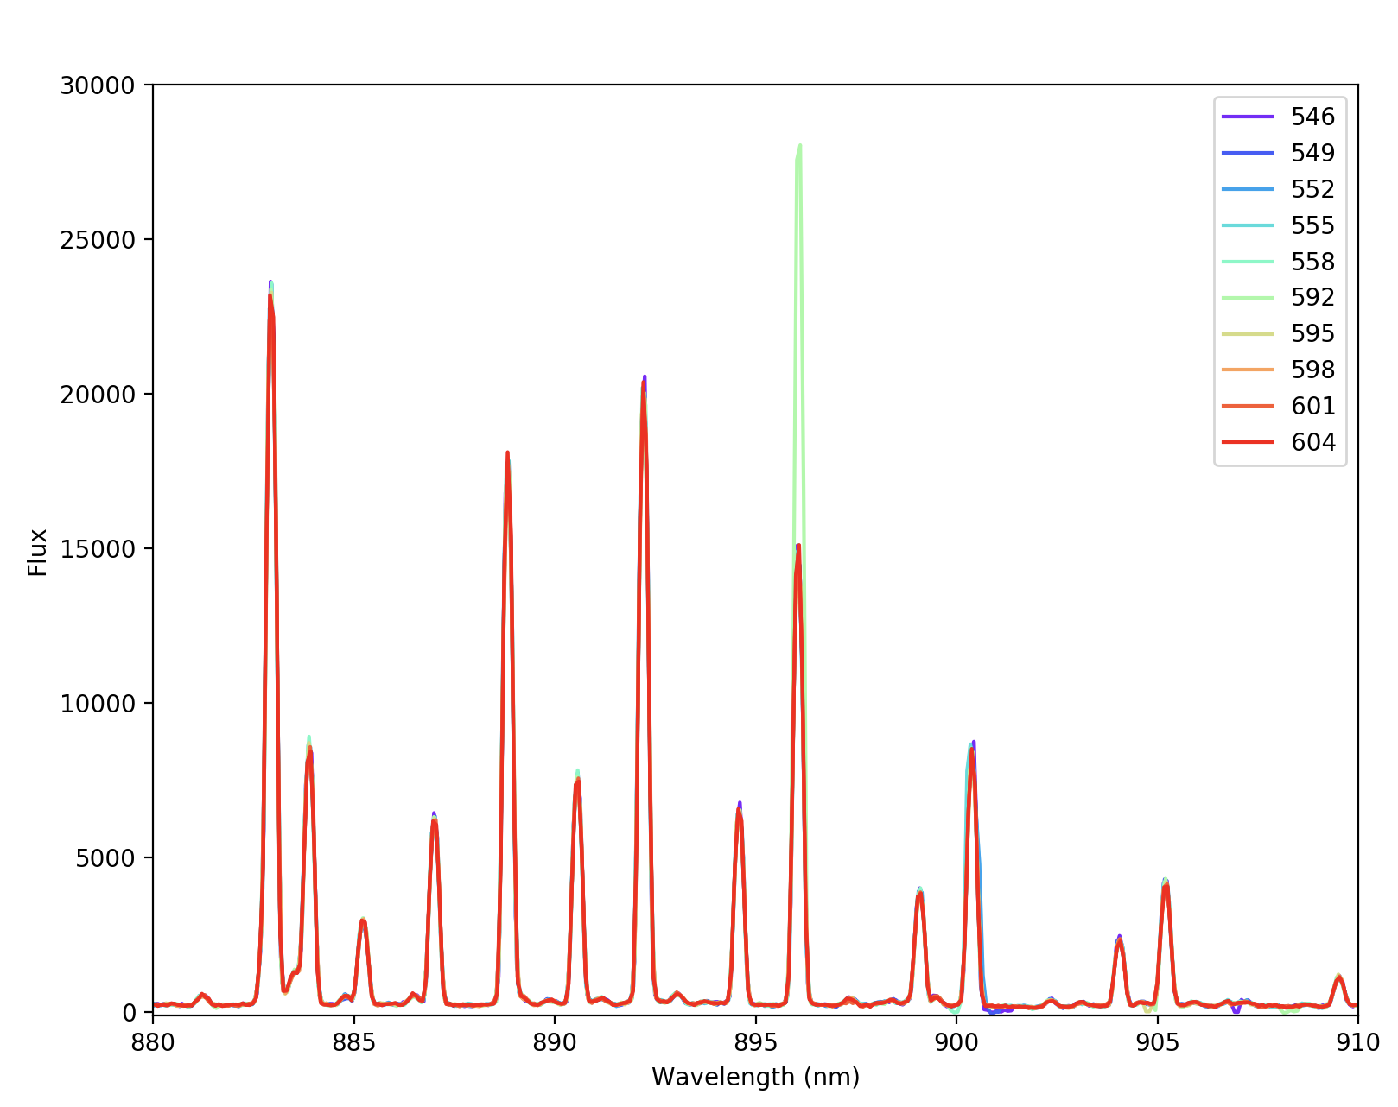Screen dimensions: 1398x1107
Task: Click the Wavelength (nm) x-axis label
Action: point(755,1078)
